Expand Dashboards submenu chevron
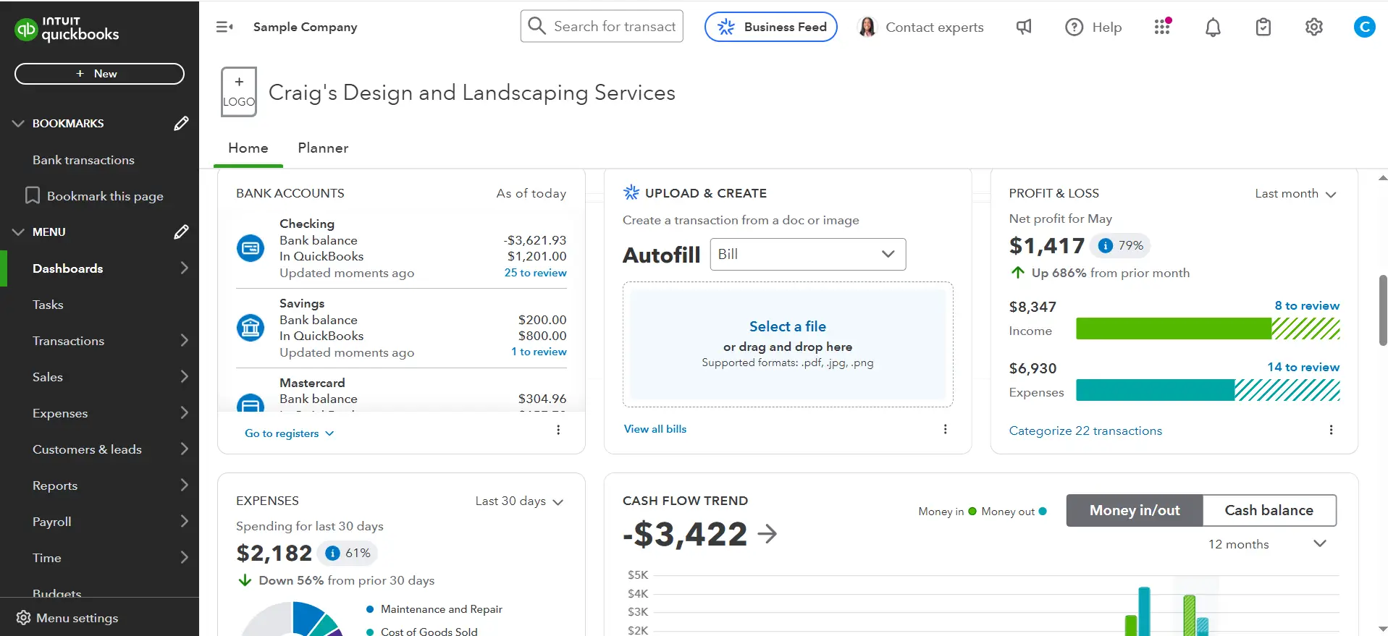The height and width of the screenshot is (636, 1388). click(x=184, y=268)
